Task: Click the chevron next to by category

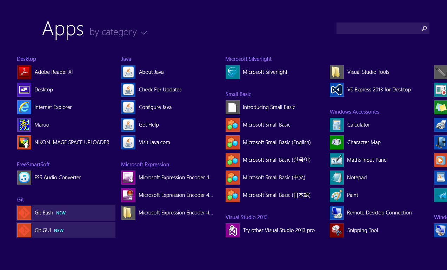Action: [144, 33]
